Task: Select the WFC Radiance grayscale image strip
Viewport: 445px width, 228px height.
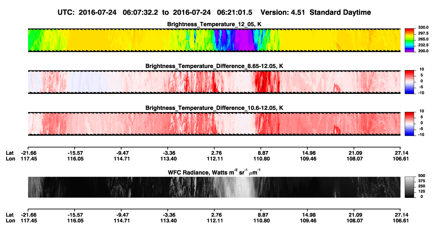Action: coord(214,187)
